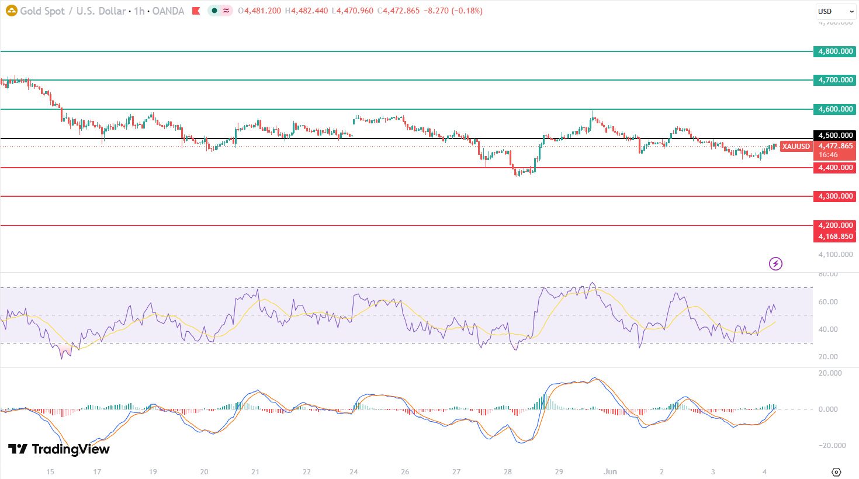Click the RSI scale value 40.00
The height and width of the screenshot is (479, 859).
[828, 329]
